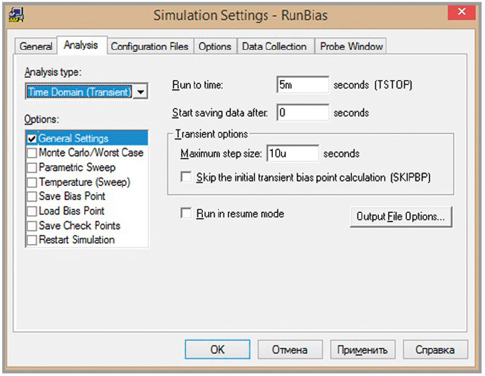
Task: Open the Configuration Files tab
Action: (x=150, y=46)
